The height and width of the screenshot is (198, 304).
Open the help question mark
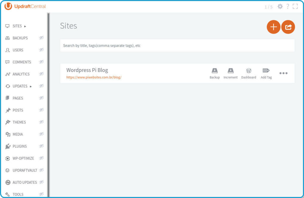click(x=288, y=7)
